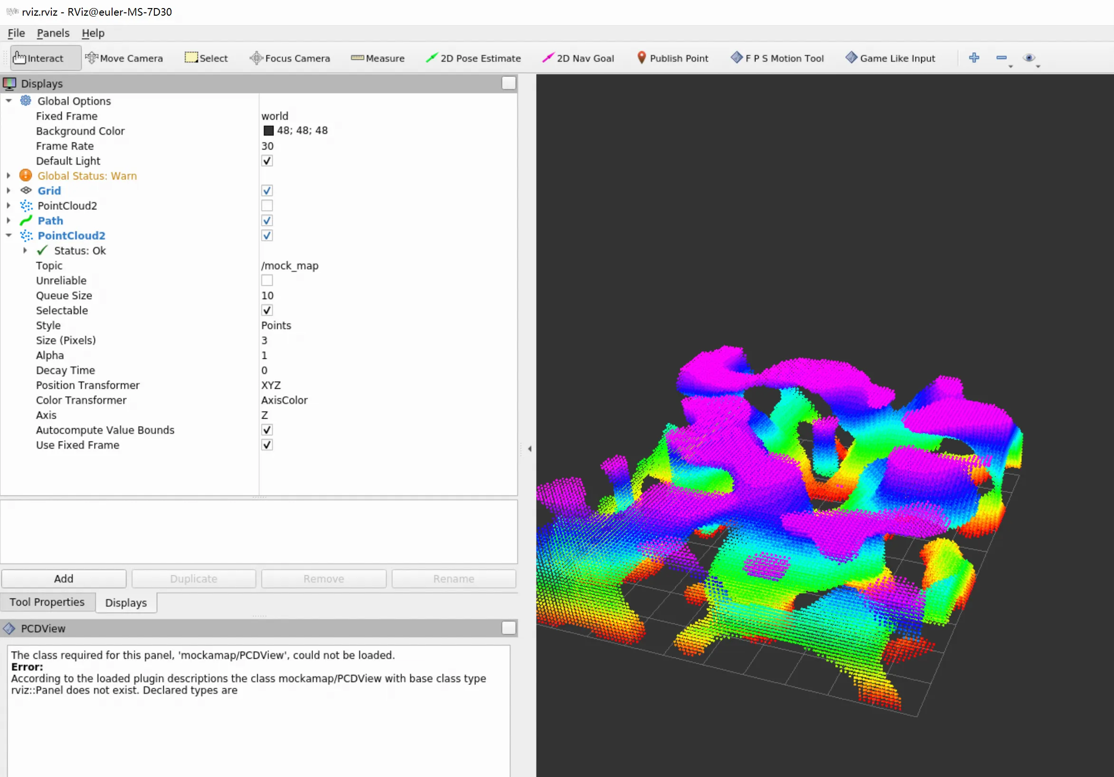Edit the Frame Rate value 30
Image resolution: width=1114 pixels, height=777 pixels.
[x=388, y=146]
